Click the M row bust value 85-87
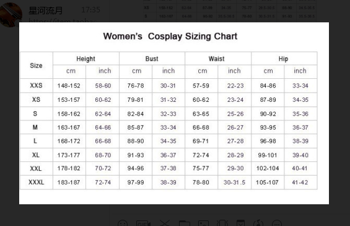 pos(136,127)
